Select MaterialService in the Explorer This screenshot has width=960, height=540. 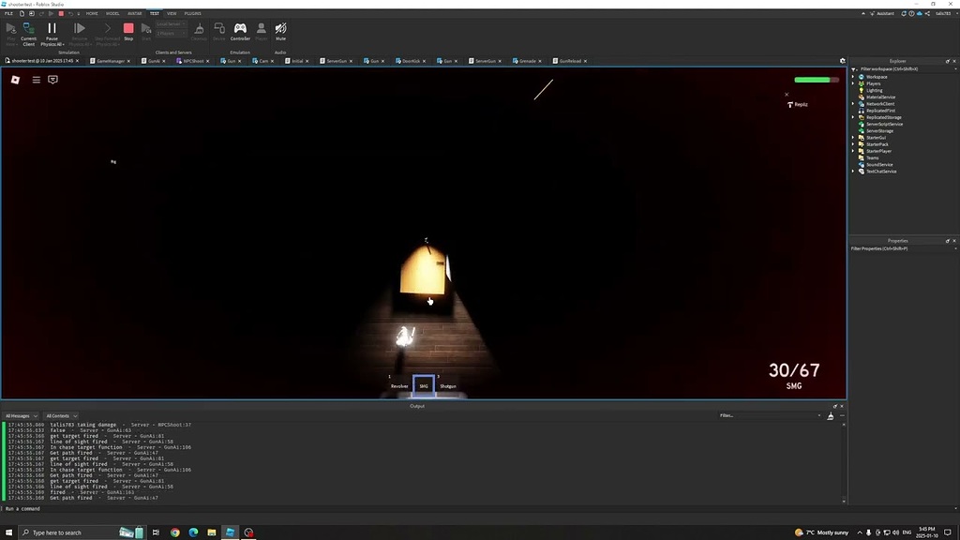pos(880,97)
